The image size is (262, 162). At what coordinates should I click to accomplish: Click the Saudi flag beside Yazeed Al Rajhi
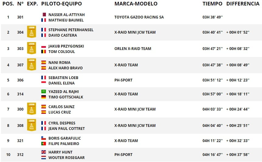tap(43, 91)
